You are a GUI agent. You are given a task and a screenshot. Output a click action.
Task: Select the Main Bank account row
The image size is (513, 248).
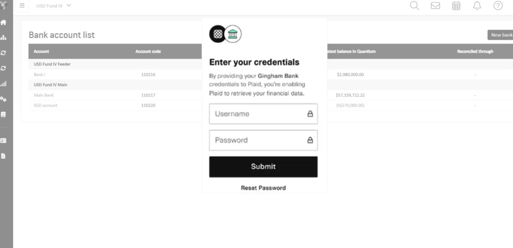[x=44, y=95]
